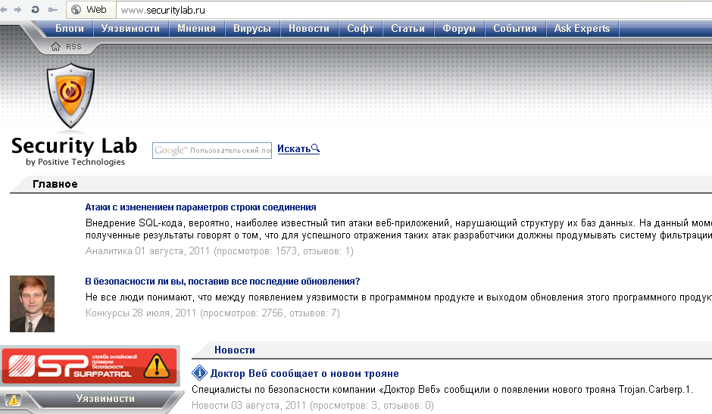Open the Статьи menu item
Viewport: 712px width, 414px height.
point(408,28)
